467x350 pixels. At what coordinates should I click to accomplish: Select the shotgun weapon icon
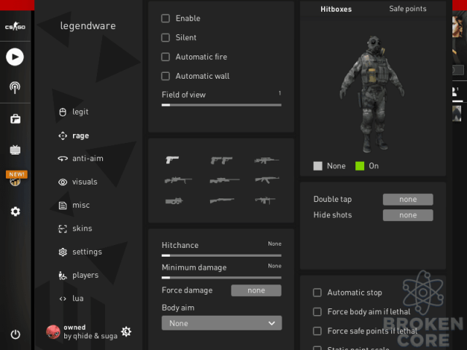click(222, 201)
